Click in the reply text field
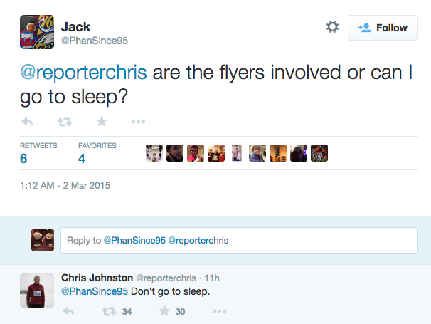The height and width of the screenshot is (324, 431). click(239, 241)
